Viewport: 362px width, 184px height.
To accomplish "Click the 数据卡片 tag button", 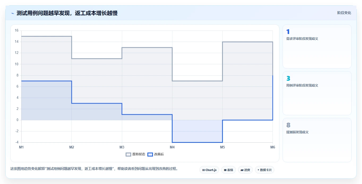I will coord(265,170).
